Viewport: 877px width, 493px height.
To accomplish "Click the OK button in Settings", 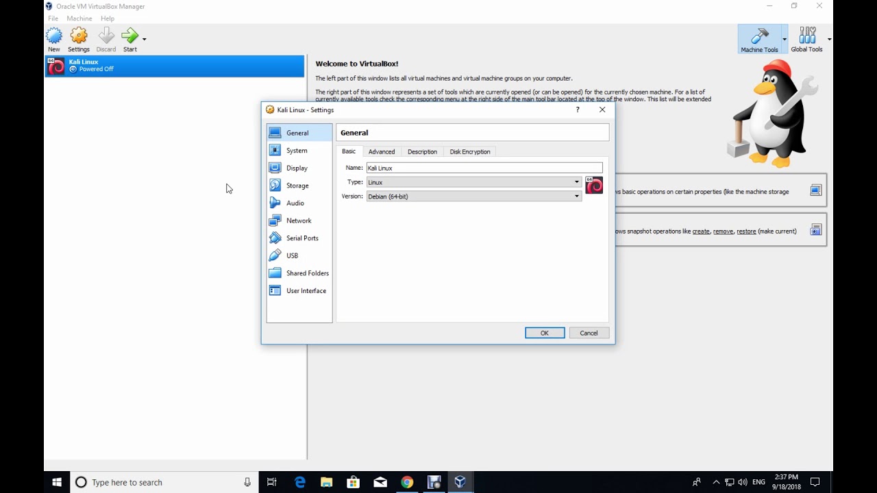I will tap(545, 333).
